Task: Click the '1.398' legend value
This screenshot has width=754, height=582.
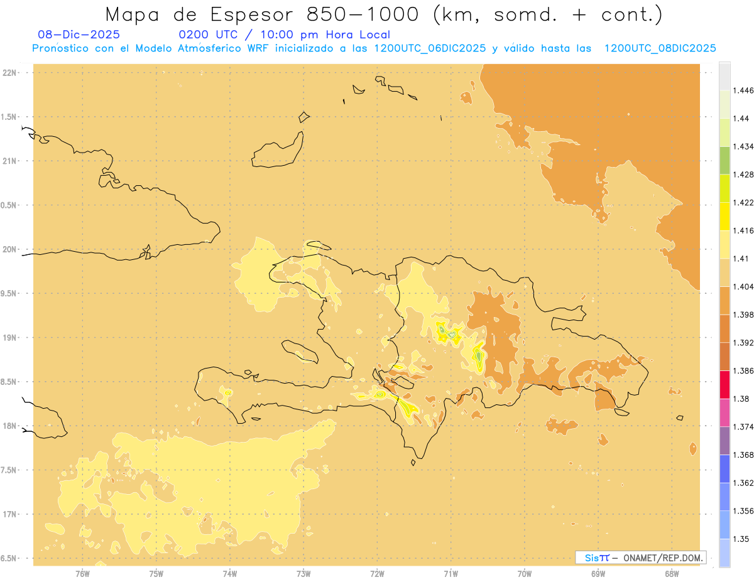Action: coord(743,315)
